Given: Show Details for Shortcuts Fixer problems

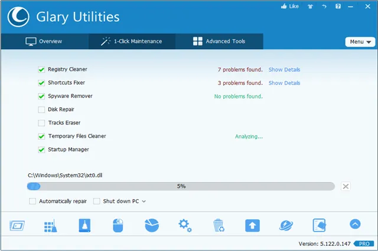Looking at the screenshot, I should (285, 83).
